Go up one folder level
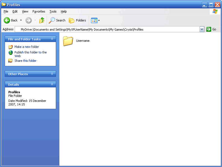The height and width of the screenshot is (167, 222). pos(42,20)
